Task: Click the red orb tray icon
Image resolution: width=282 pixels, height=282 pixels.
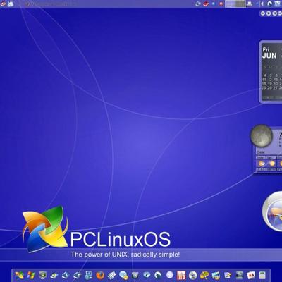Action: click(x=221, y=4)
